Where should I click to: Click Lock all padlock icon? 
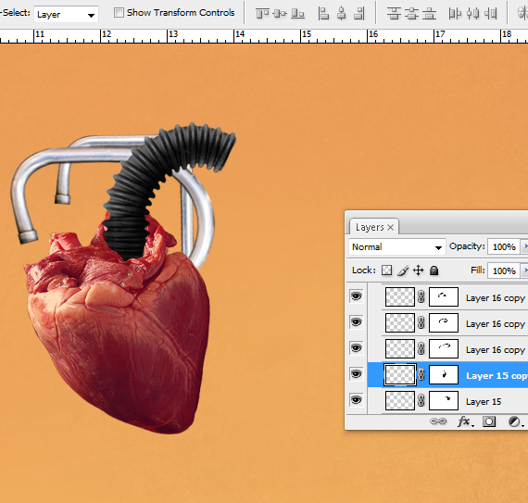point(434,270)
